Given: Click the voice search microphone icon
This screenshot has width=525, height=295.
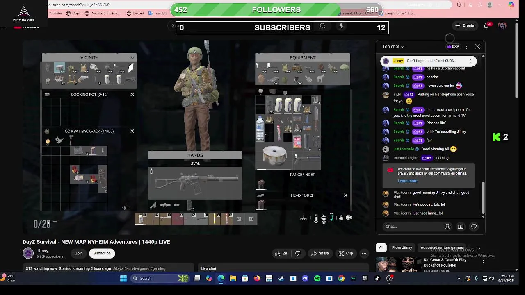Looking at the screenshot, I should [x=341, y=26].
